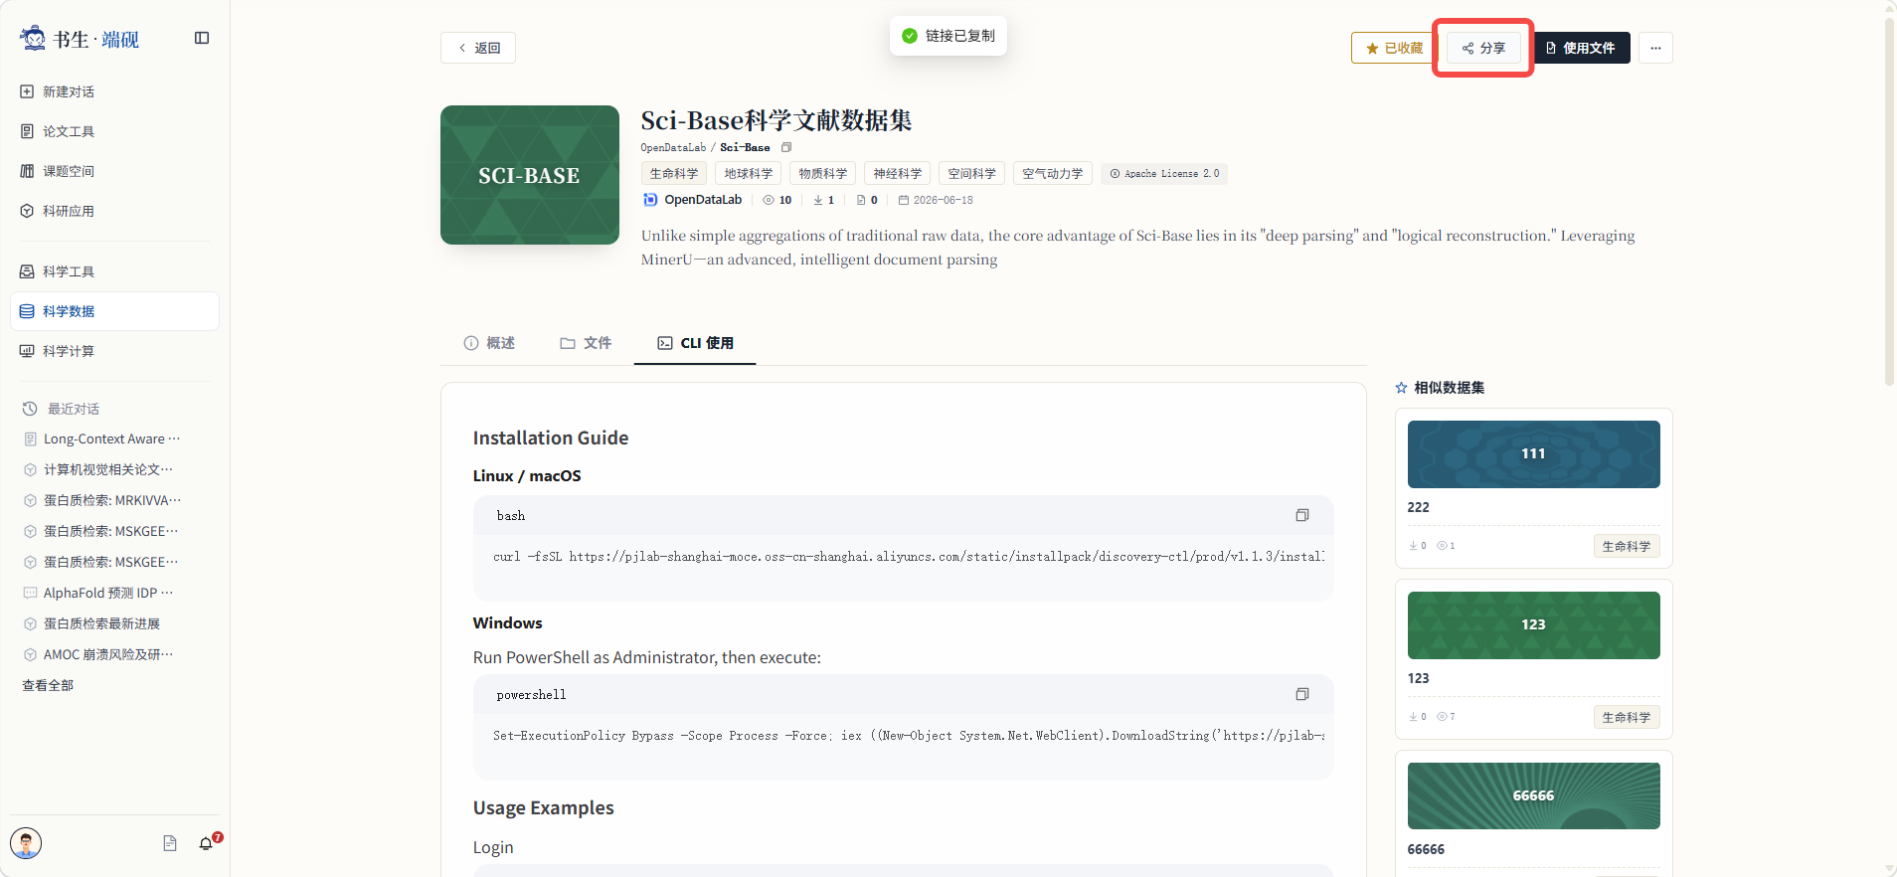Click the document icon in sidebar footer
This screenshot has width=1897, height=877.
(x=170, y=843)
